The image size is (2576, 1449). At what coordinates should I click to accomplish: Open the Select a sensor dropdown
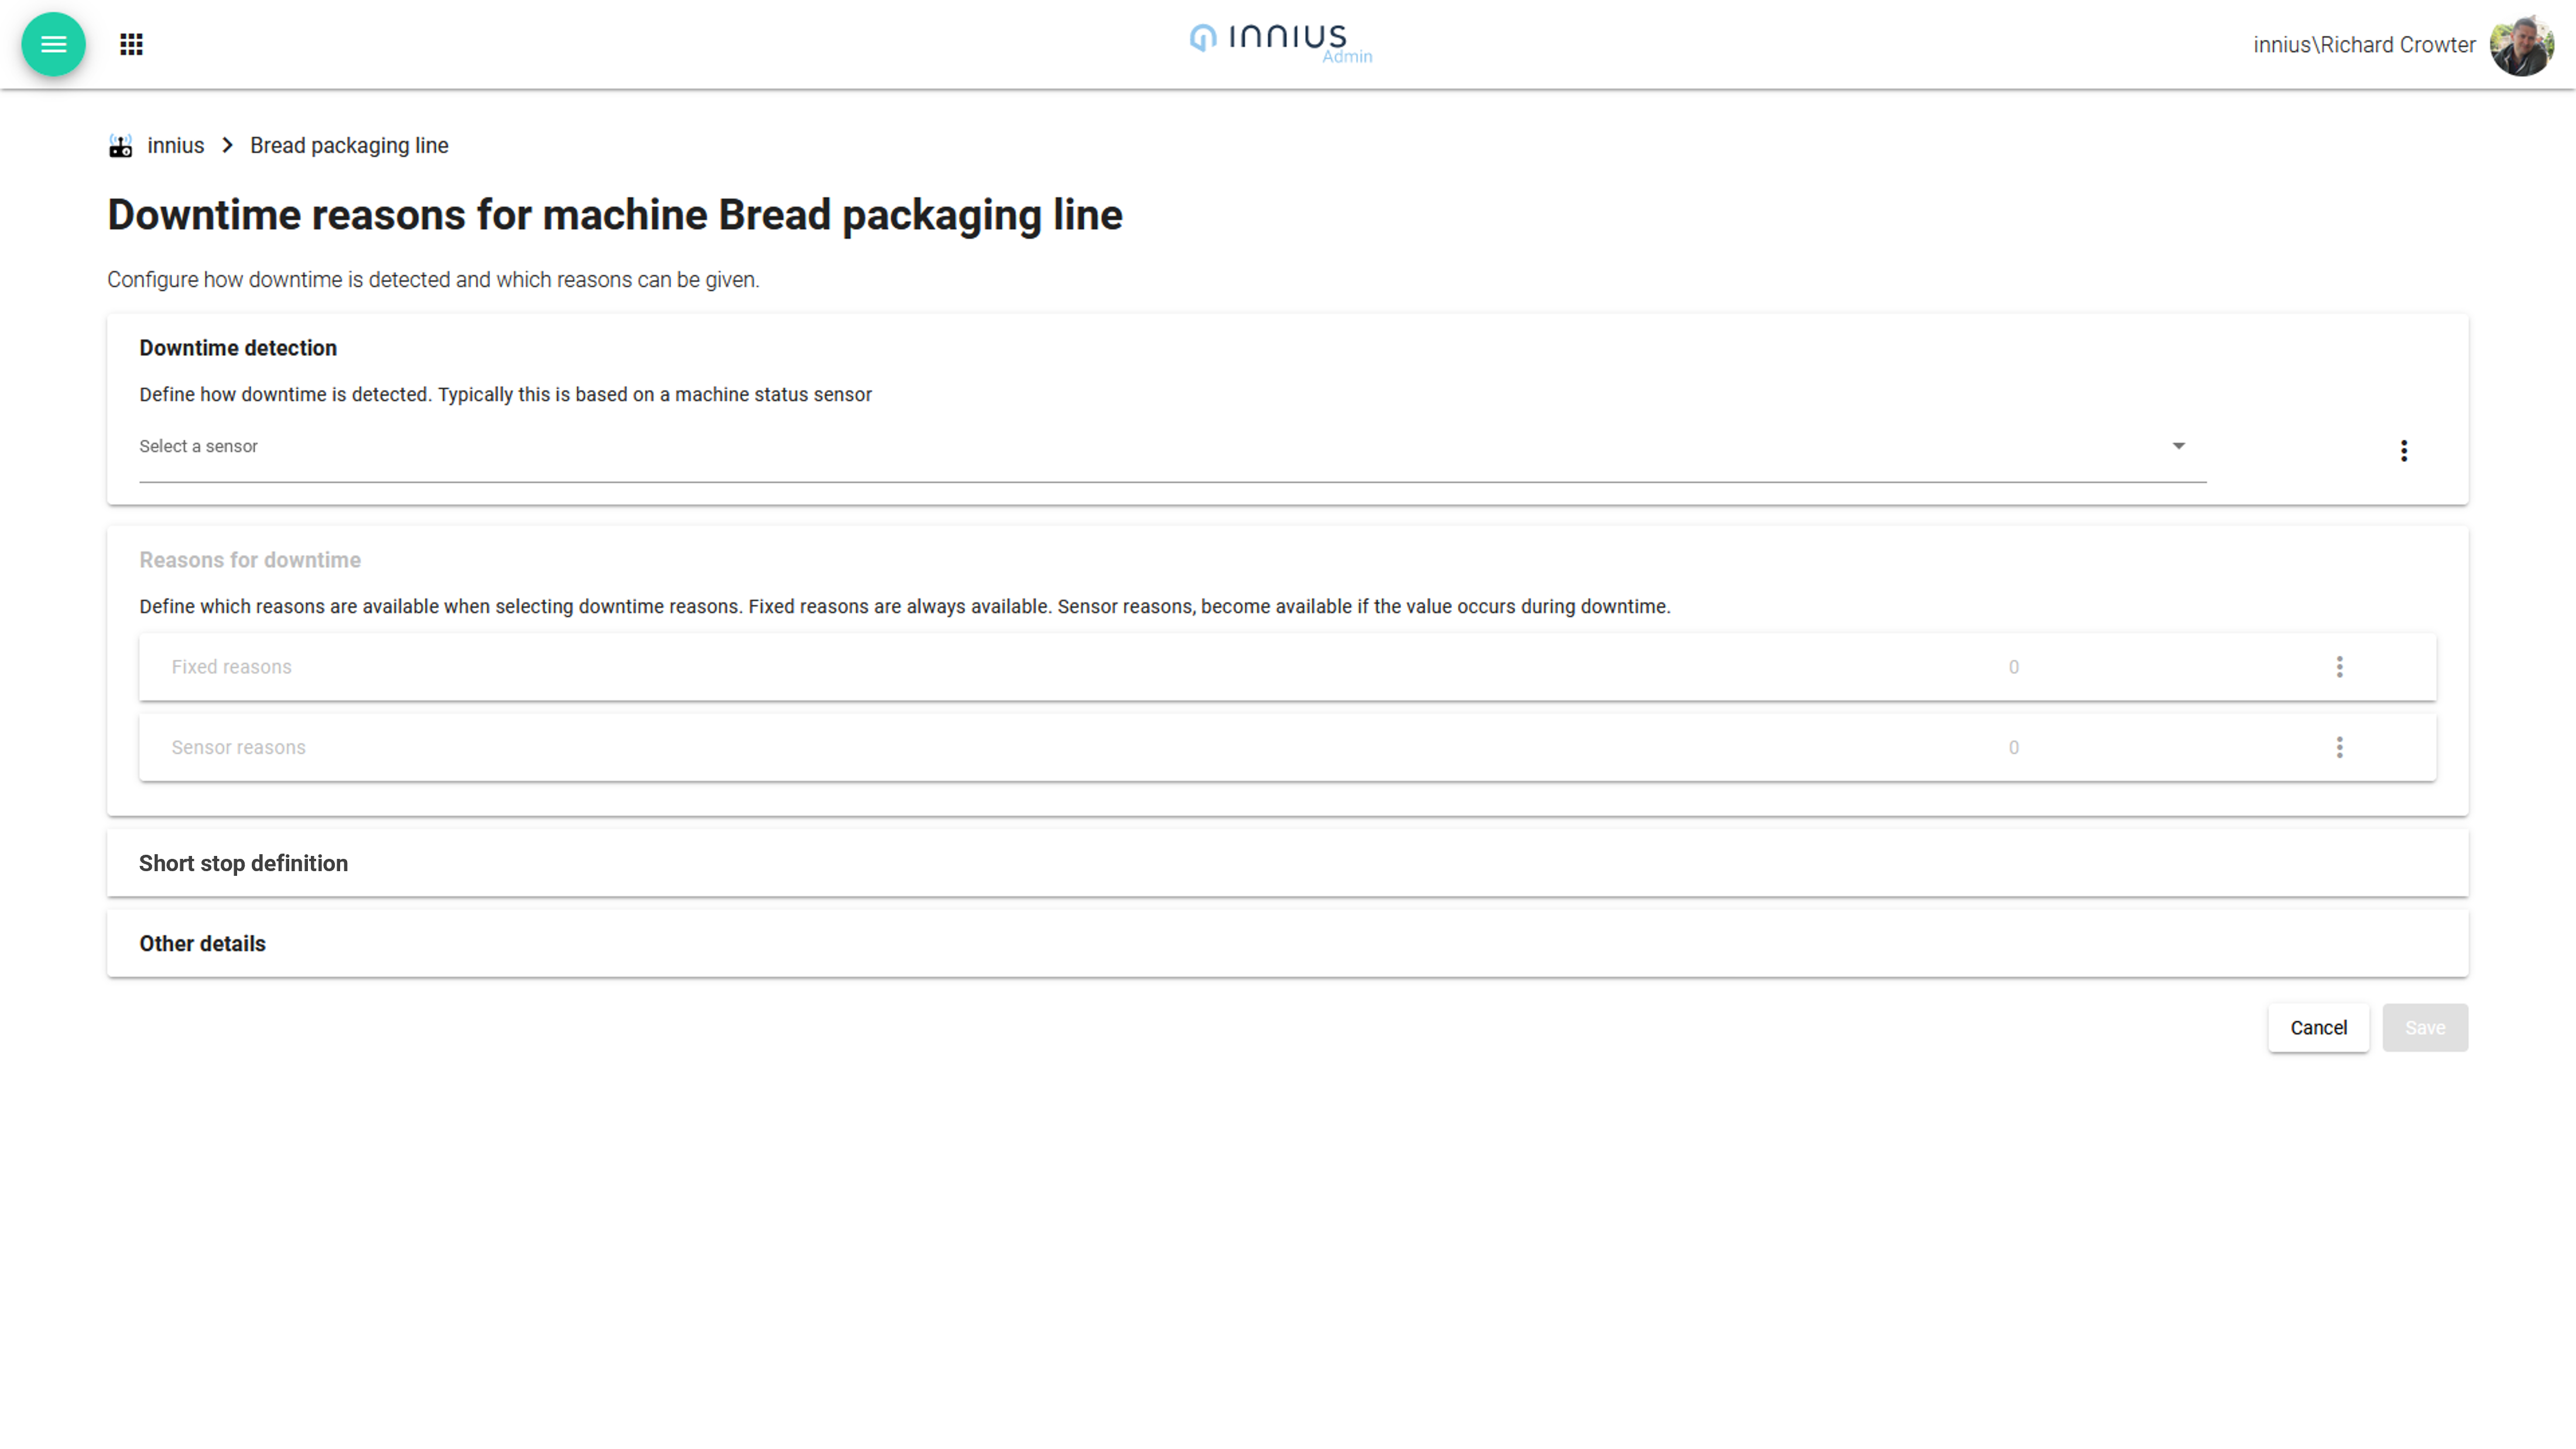[1150, 447]
